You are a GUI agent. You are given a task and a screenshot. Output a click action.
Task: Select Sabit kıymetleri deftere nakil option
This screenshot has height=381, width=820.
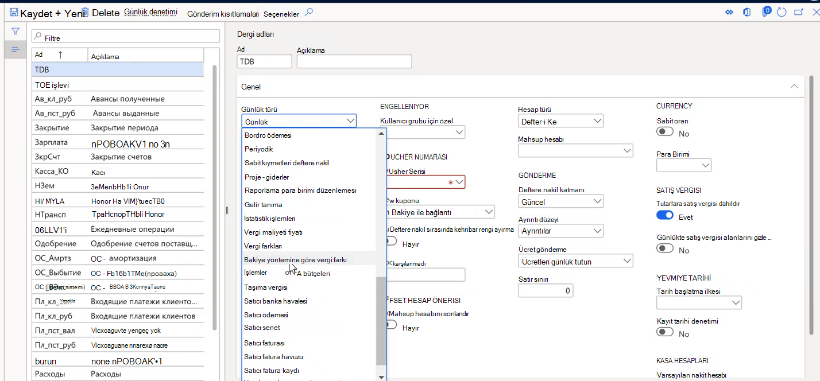pos(309,163)
